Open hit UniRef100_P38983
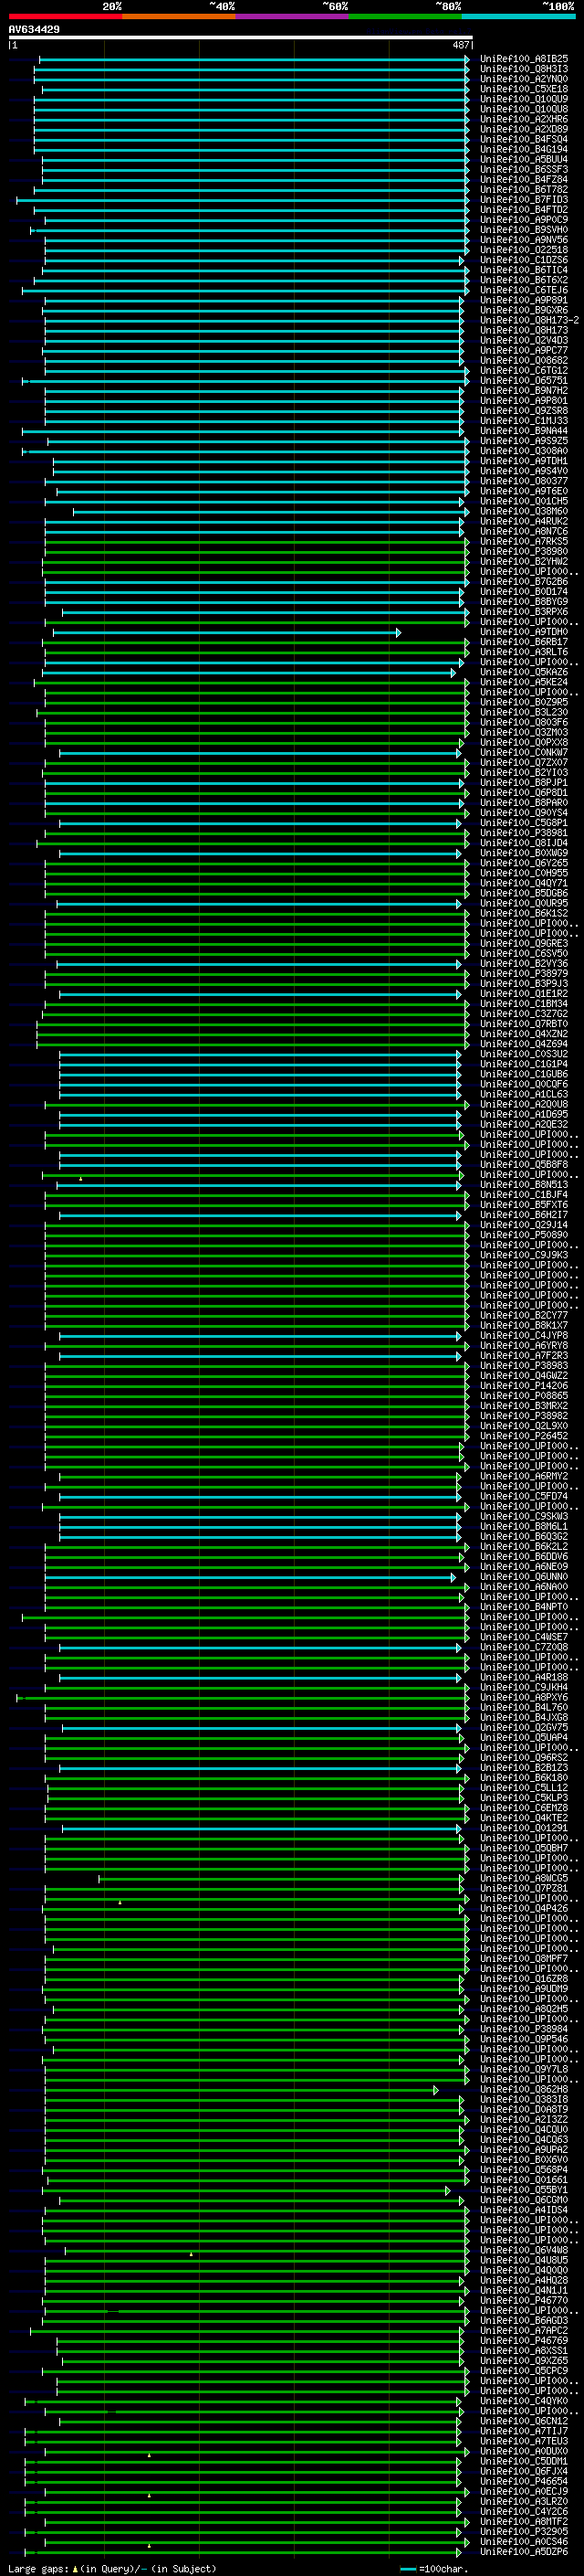 pos(524,1366)
